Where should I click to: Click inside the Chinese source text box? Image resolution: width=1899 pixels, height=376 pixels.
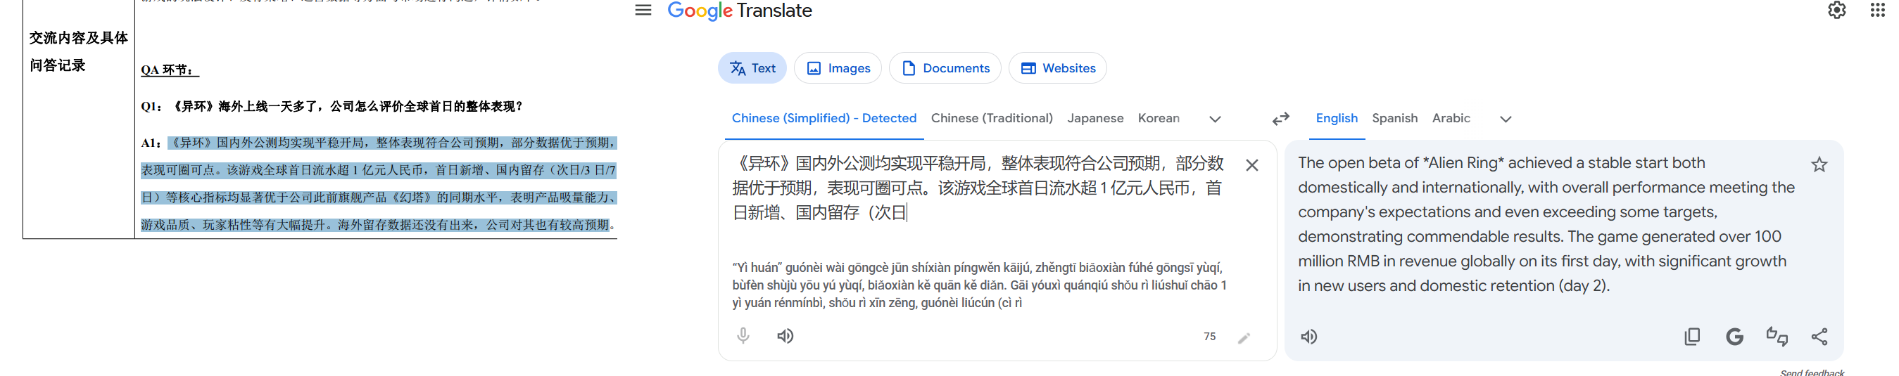coord(979,188)
